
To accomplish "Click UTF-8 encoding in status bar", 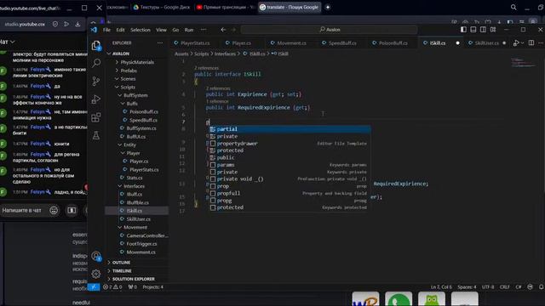I will pos(488,287).
